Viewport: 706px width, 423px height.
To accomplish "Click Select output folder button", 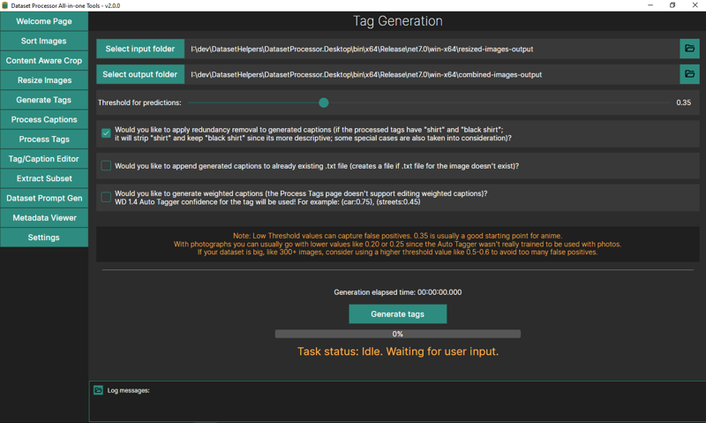I will [140, 74].
